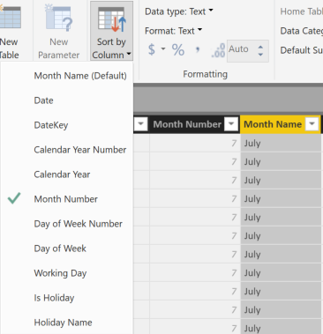
Task: Apply percentage format icon
Action: (178, 49)
